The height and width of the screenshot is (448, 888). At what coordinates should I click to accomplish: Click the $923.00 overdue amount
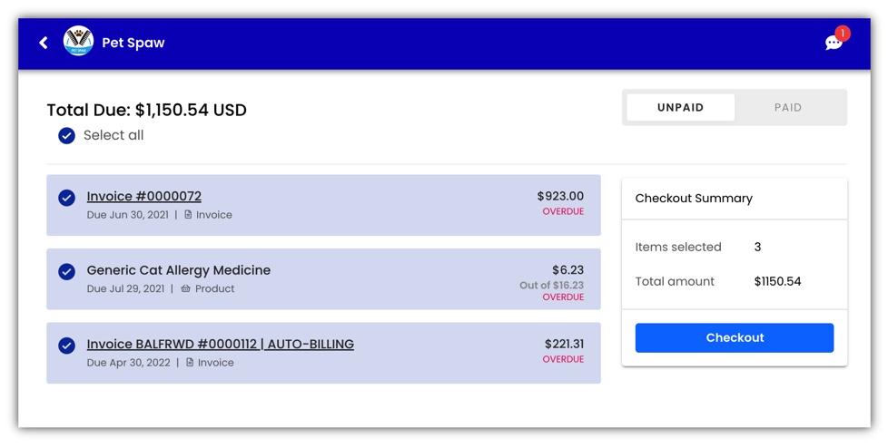click(560, 196)
